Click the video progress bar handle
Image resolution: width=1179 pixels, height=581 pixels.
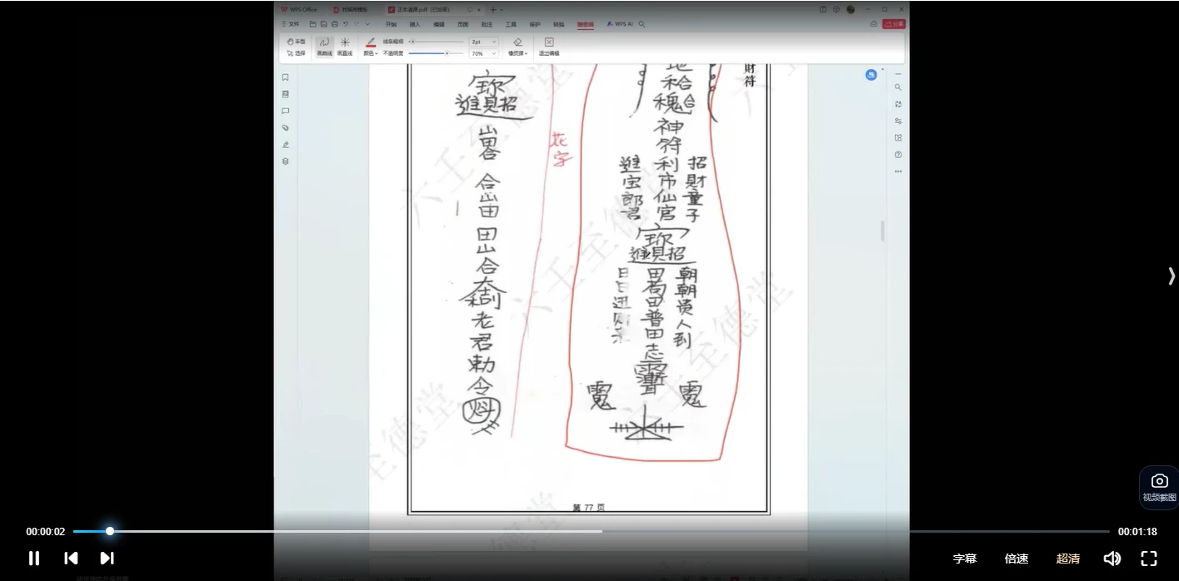110,531
